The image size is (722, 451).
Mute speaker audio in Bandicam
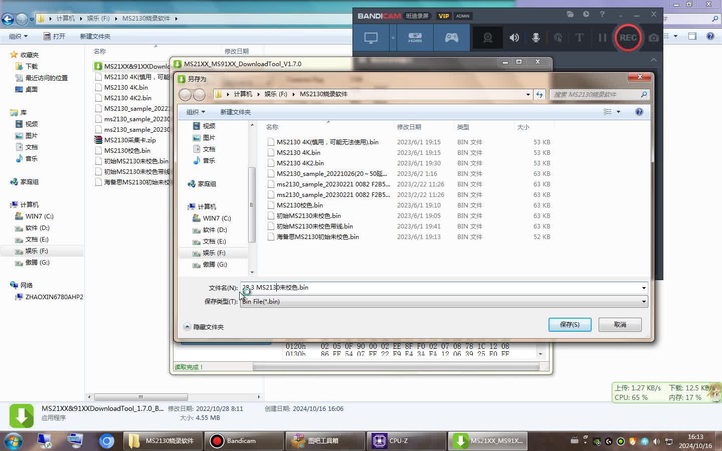click(x=514, y=38)
